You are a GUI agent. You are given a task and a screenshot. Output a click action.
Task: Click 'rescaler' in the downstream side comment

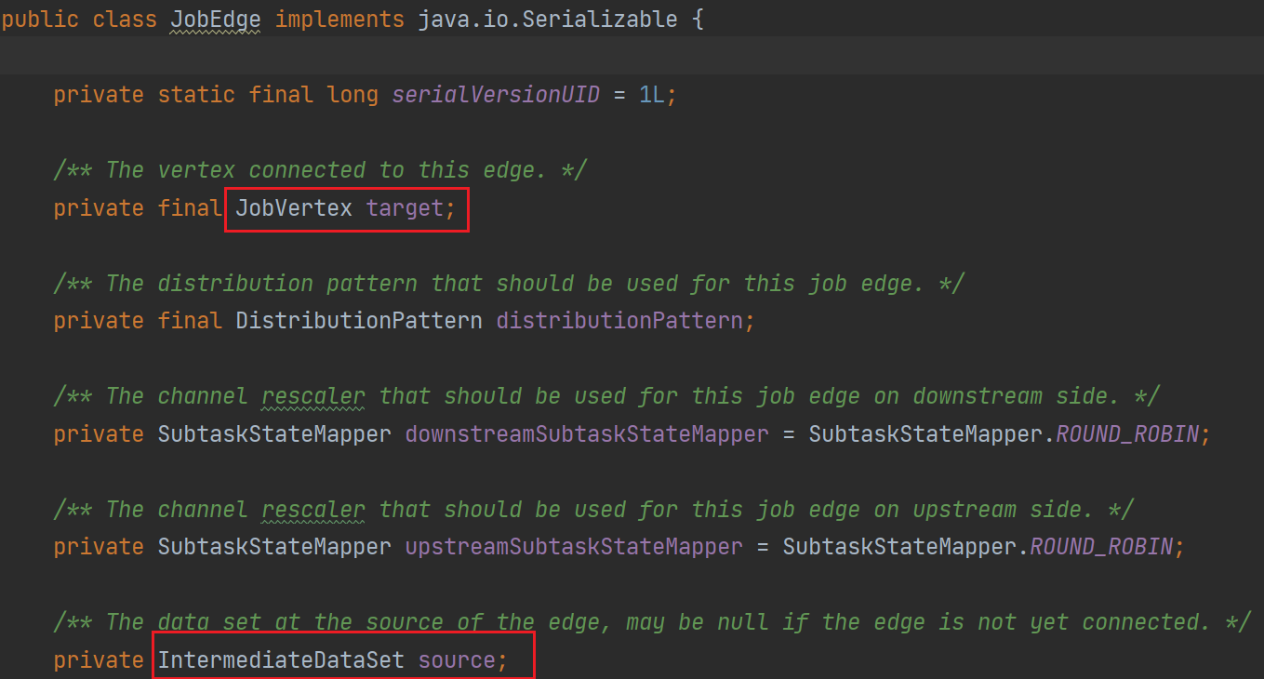(x=313, y=396)
